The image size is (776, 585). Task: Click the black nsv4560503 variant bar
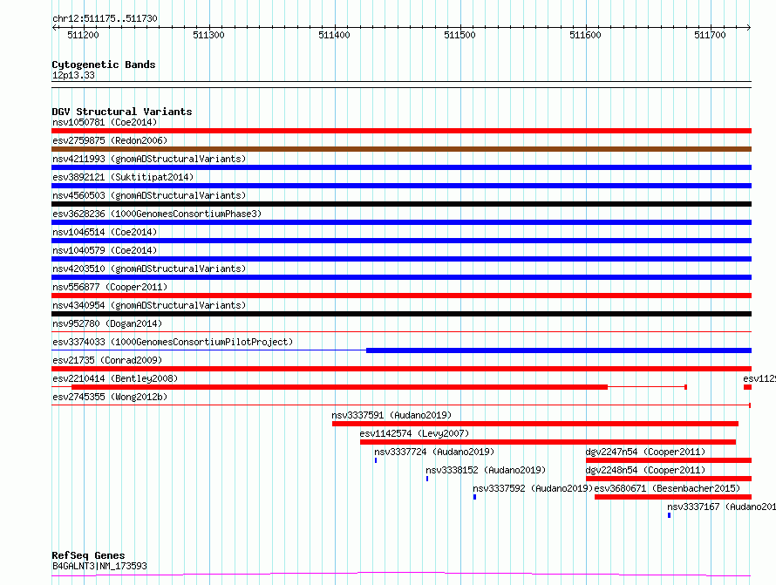pyautogui.click(x=401, y=204)
